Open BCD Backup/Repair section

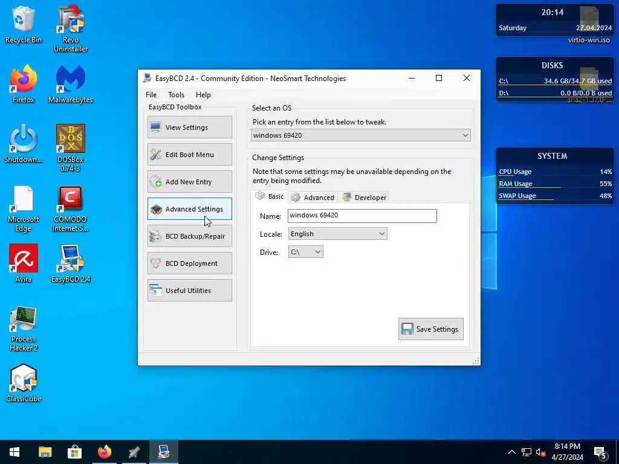189,236
